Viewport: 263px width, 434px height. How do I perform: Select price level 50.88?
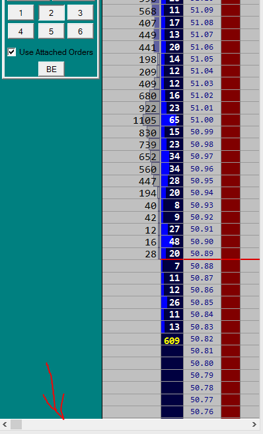pyautogui.click(x=202, y=266)
